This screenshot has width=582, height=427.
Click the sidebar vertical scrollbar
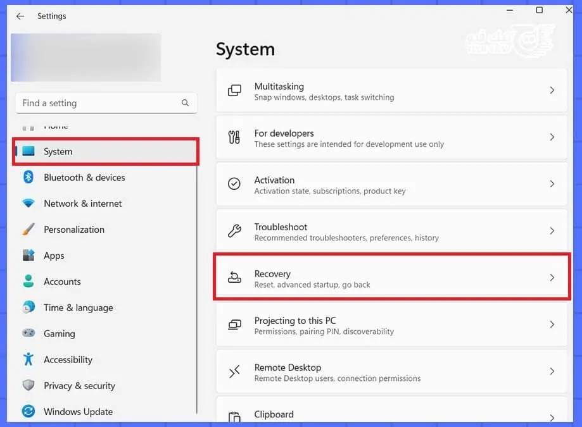pyautogui.click(x=197, y=289)
